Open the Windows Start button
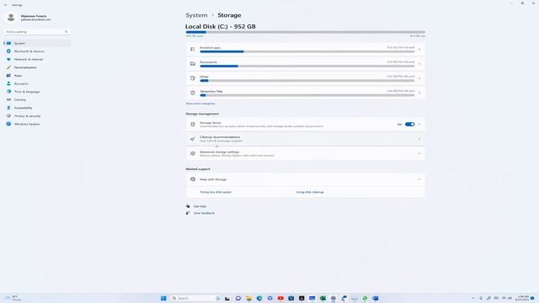539x303 pixels. click(163, 298)
